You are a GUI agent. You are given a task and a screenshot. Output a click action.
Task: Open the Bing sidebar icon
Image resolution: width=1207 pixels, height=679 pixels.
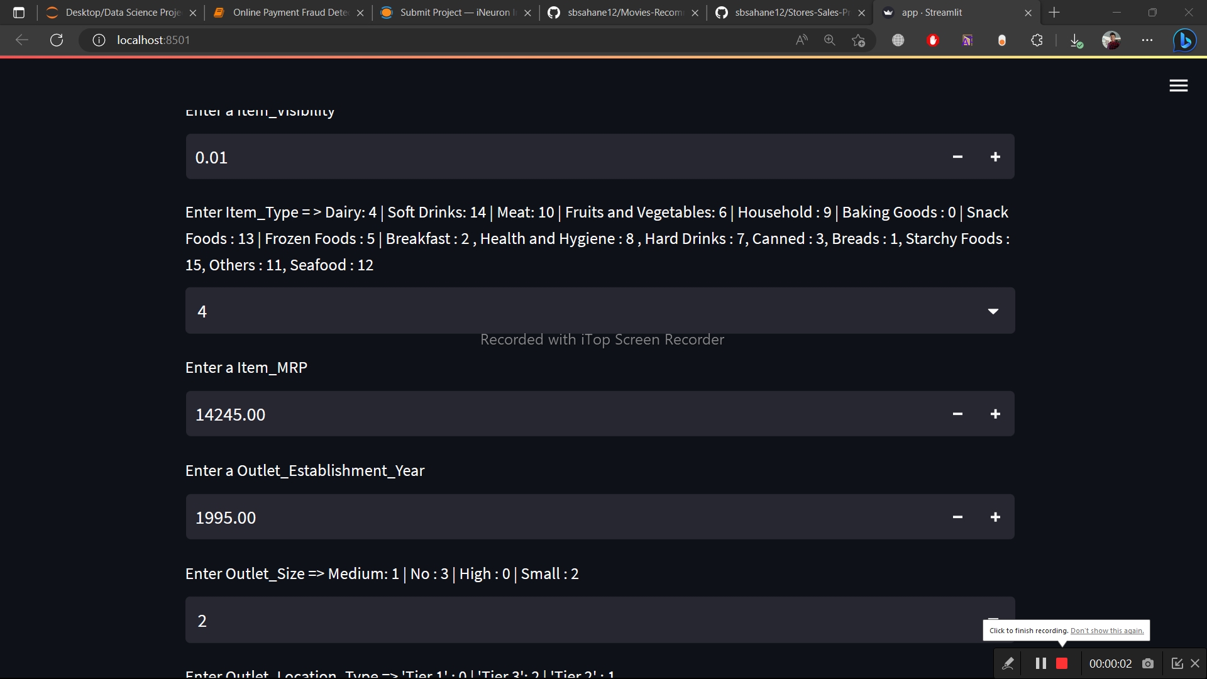point(1184,40)
